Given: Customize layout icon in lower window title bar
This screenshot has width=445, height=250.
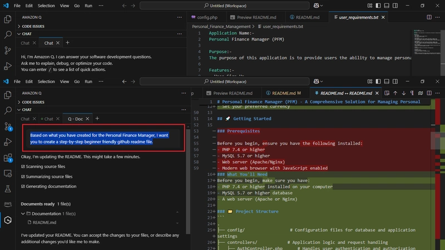Looking at the screenshot, I should click(369, 81).
